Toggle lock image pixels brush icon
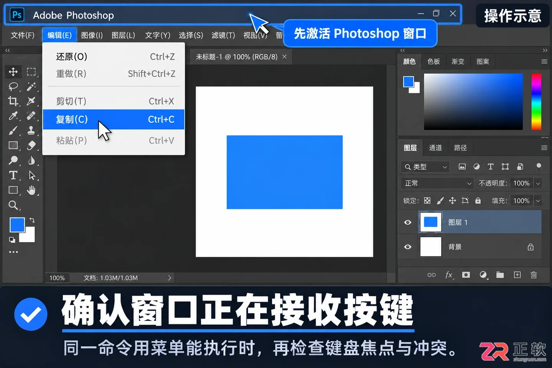Screen dimensions: 552x368 (440, 200)
